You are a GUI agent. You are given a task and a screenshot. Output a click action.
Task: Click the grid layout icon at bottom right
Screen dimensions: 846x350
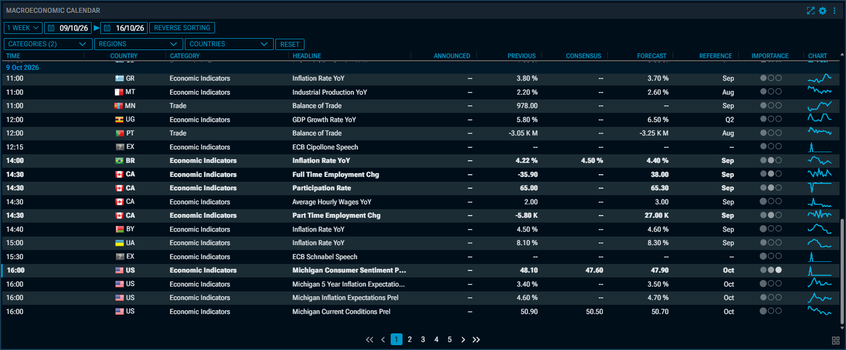tap(836, 340)
